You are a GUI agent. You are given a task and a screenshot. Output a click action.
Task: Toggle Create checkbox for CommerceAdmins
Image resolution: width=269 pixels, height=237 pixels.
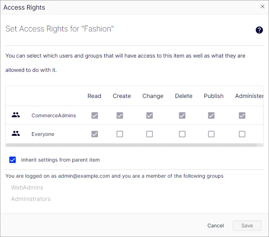pos(120,115)
